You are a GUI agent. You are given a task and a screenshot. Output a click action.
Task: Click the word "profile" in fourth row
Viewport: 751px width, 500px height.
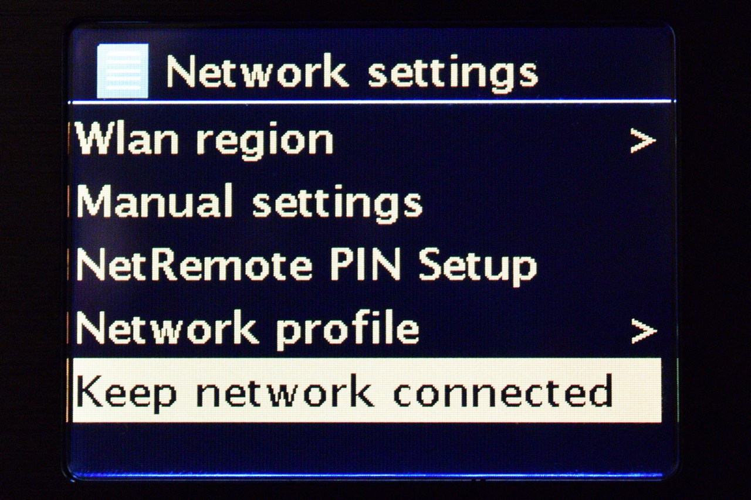[347, 331]
